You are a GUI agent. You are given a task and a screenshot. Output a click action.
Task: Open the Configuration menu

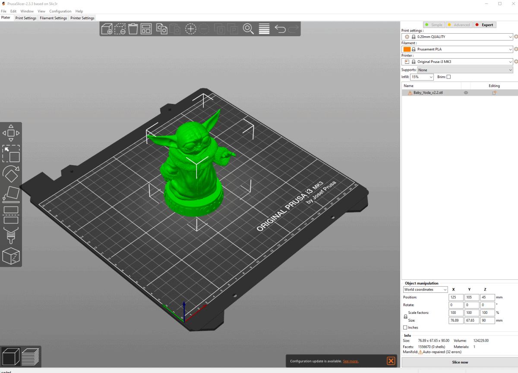[60, 11]
